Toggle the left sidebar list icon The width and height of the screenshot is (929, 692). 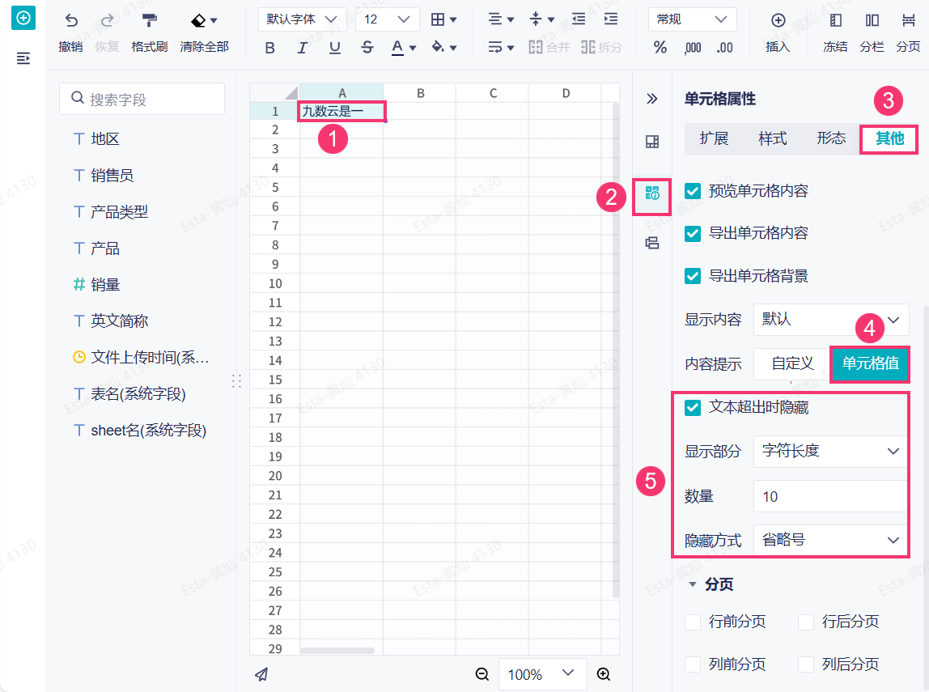point(23,58)
